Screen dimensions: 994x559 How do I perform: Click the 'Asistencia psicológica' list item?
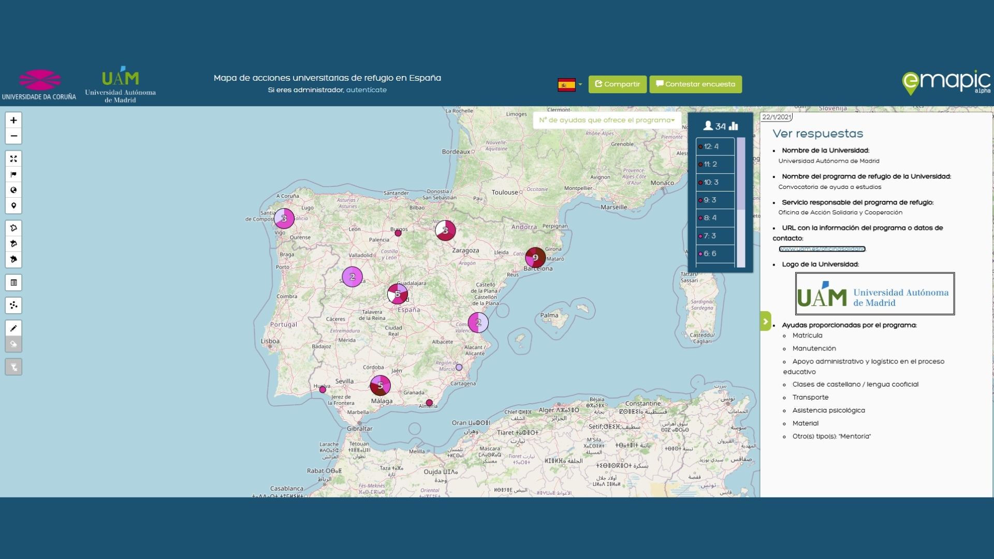pos(828,410)
